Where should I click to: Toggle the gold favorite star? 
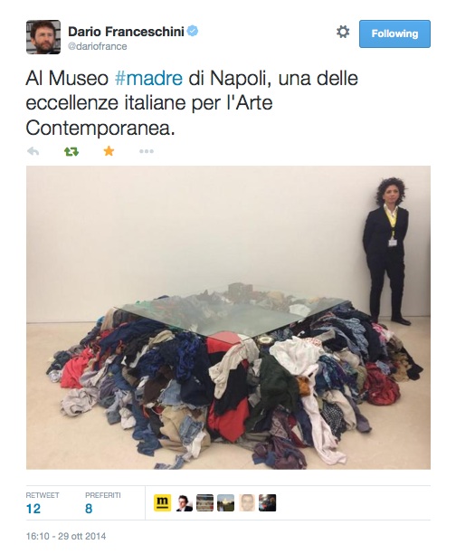pos(109,151)
